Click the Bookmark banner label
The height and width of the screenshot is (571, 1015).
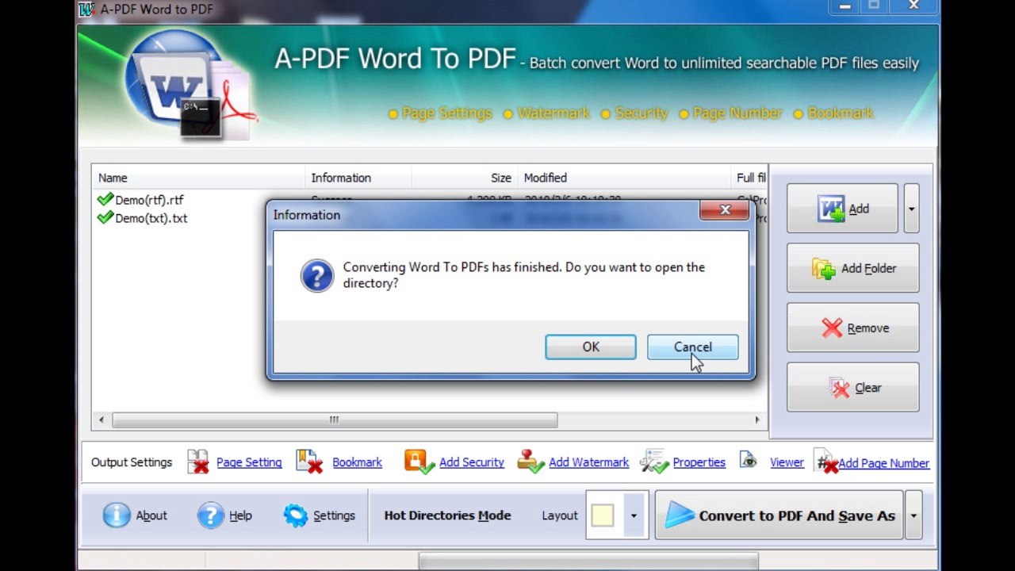[x=841, y=113]
